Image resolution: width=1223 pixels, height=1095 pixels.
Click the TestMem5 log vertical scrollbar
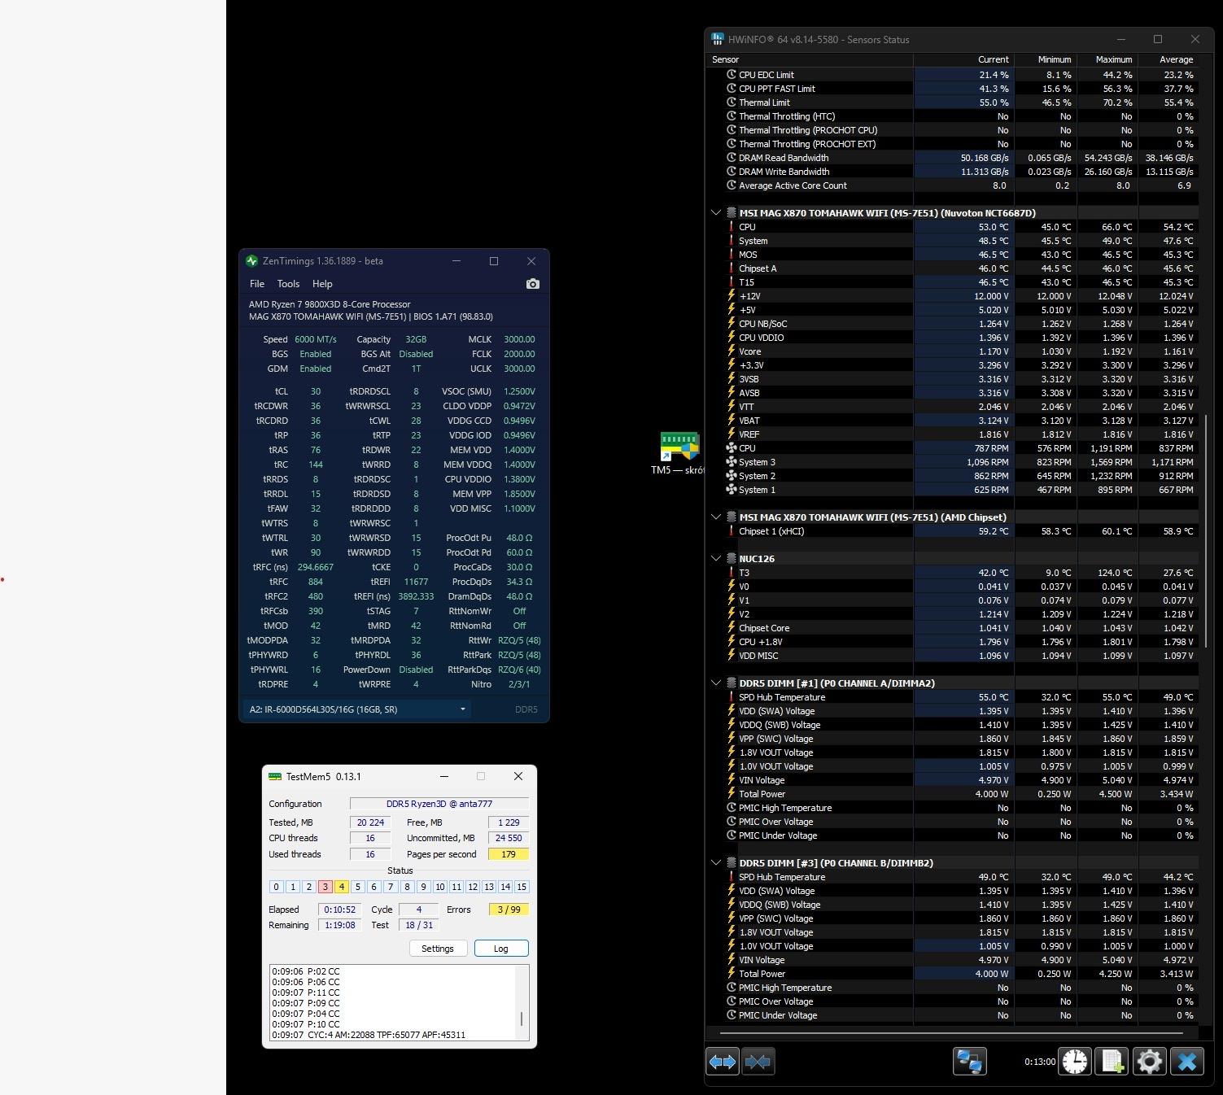[x=522, y=1019]
